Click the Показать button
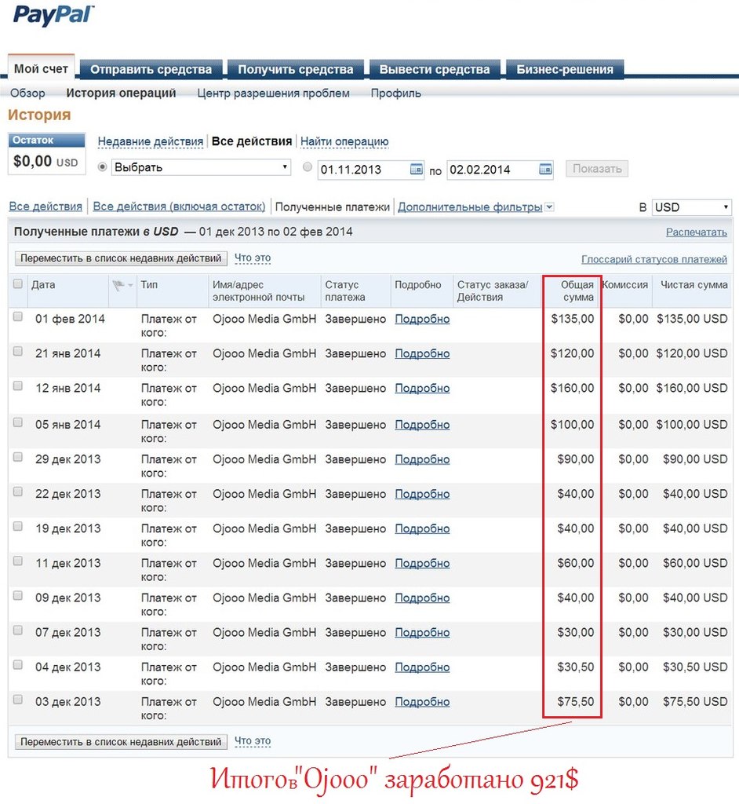The image size is (739, 804). [x=597, y=169]
